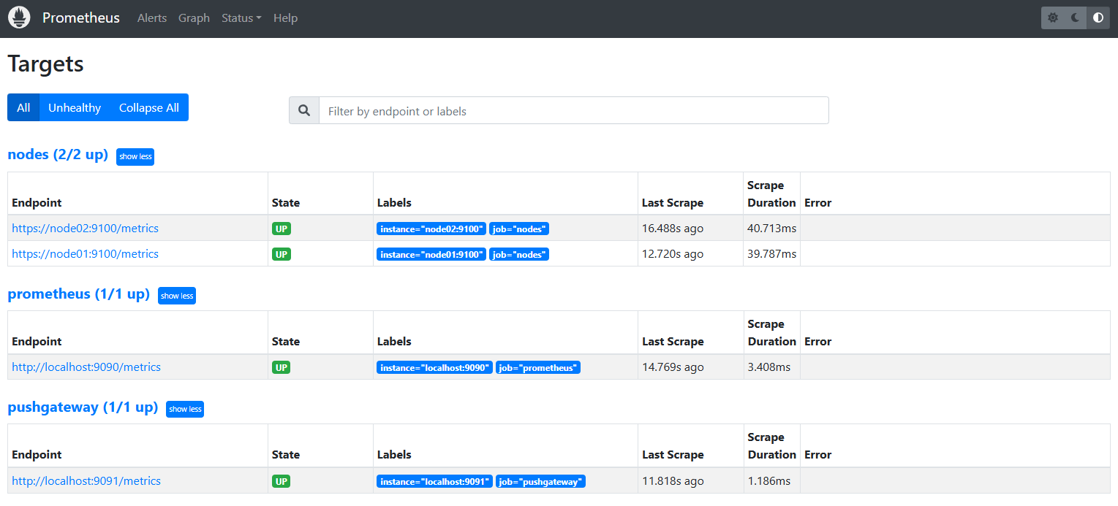Click the Prometheus flame logo icon
This screenshot has width=1118, height=506.
19,18
